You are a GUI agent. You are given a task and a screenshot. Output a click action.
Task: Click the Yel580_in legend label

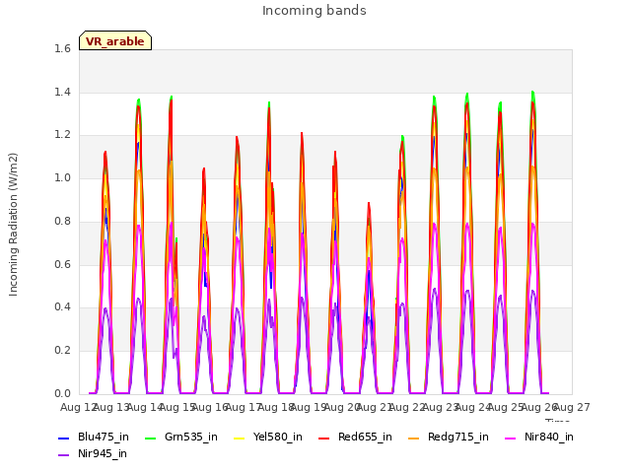coord(278,438)
